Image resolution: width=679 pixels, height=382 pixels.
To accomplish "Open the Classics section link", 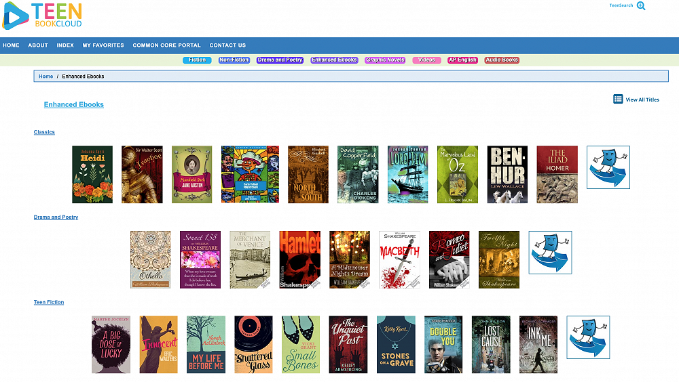I will pyautogui.click(x=44, y=132).
